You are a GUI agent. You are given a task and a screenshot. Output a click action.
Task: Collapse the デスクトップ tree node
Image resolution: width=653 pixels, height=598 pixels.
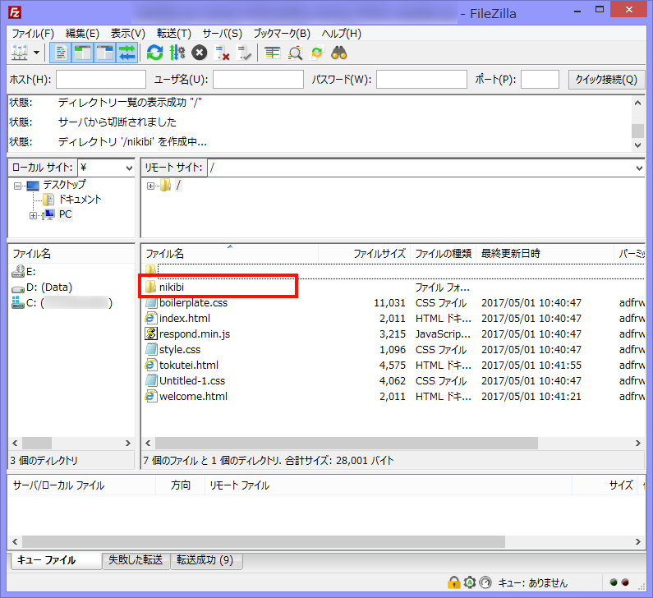[17, 186]
